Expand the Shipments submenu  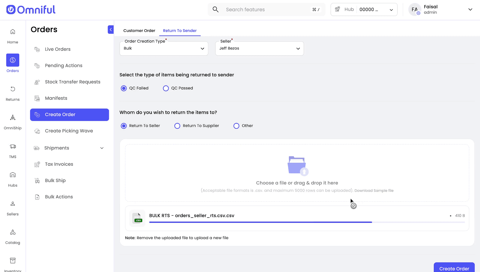click(102, 148)
